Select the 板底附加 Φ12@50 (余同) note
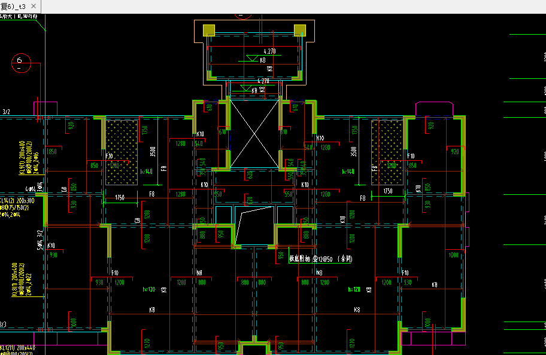This screenshot has height=355, width=546. click(x=321, y=259)
